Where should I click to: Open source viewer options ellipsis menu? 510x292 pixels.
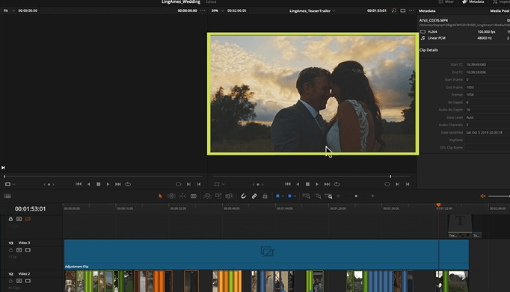coord(203,10)
